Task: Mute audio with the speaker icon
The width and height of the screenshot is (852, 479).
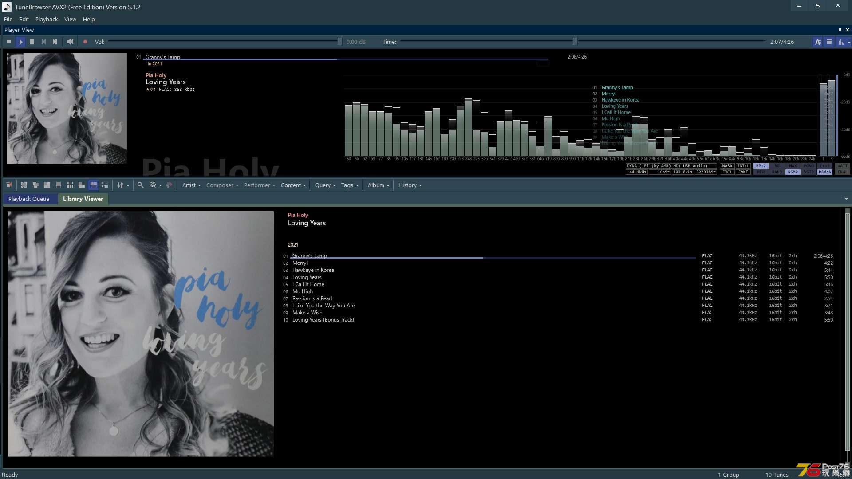Action: click(x=70, y=42)
